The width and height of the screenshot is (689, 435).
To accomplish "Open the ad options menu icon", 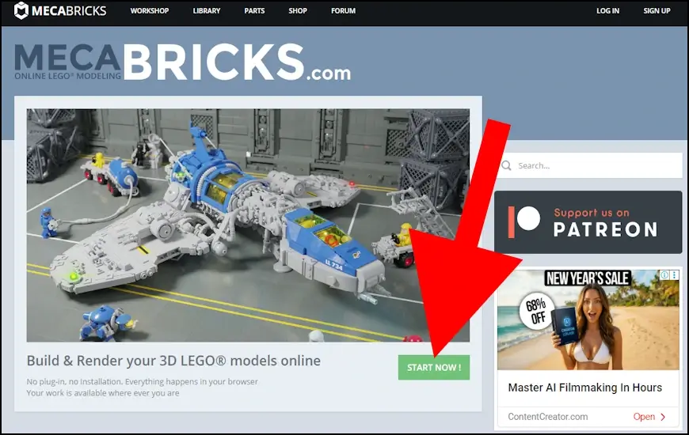I will (x=675, y=275).
